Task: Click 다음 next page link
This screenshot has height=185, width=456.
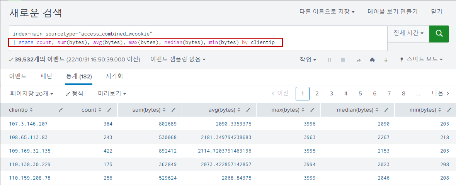Action: (441, 93)
